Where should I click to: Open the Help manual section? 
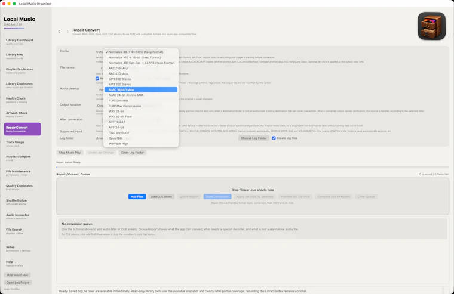[x=22, y=264]
